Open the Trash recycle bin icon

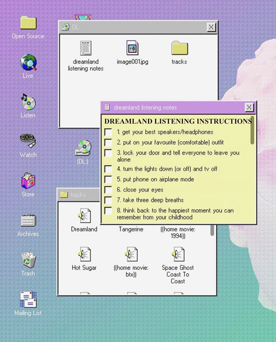point(28,260)
